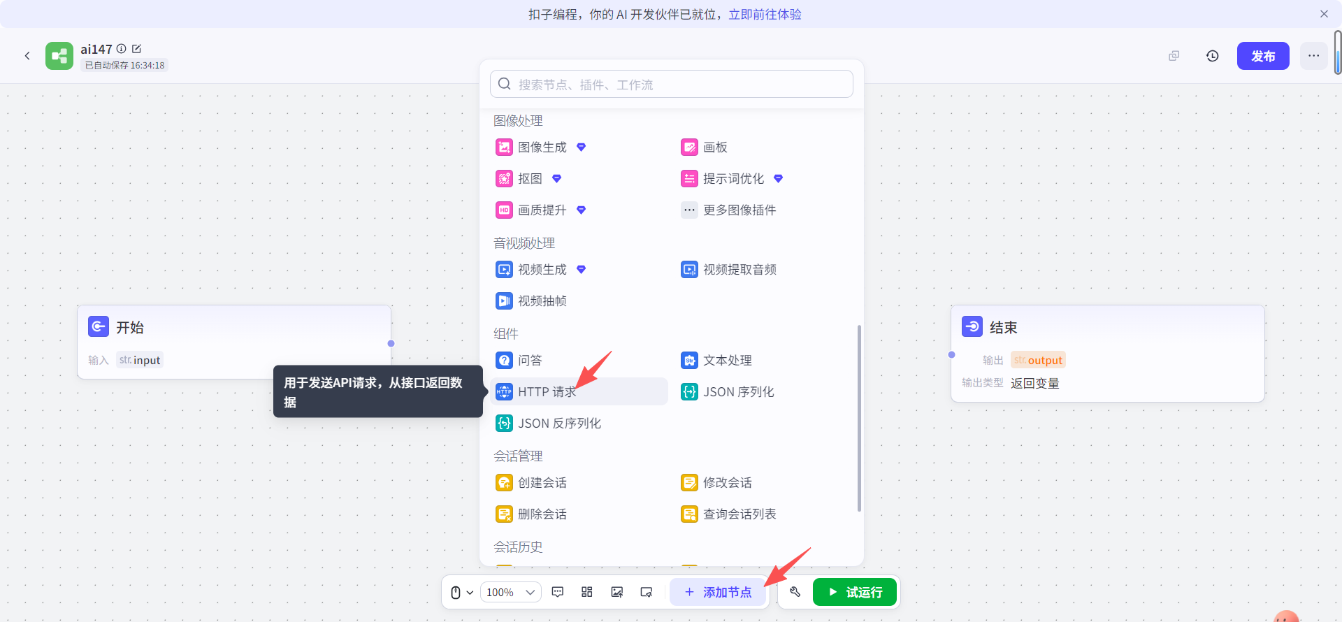Click the 视频抽帧 label
This screenshot has height=622, width=1342.
coord(542,301)
